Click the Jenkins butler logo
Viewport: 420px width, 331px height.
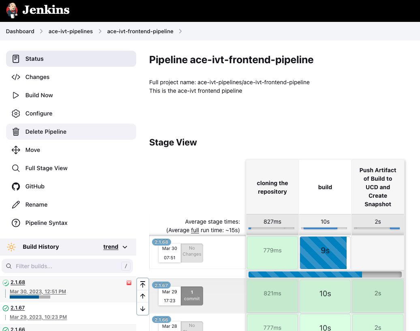[x=12, y=11]
